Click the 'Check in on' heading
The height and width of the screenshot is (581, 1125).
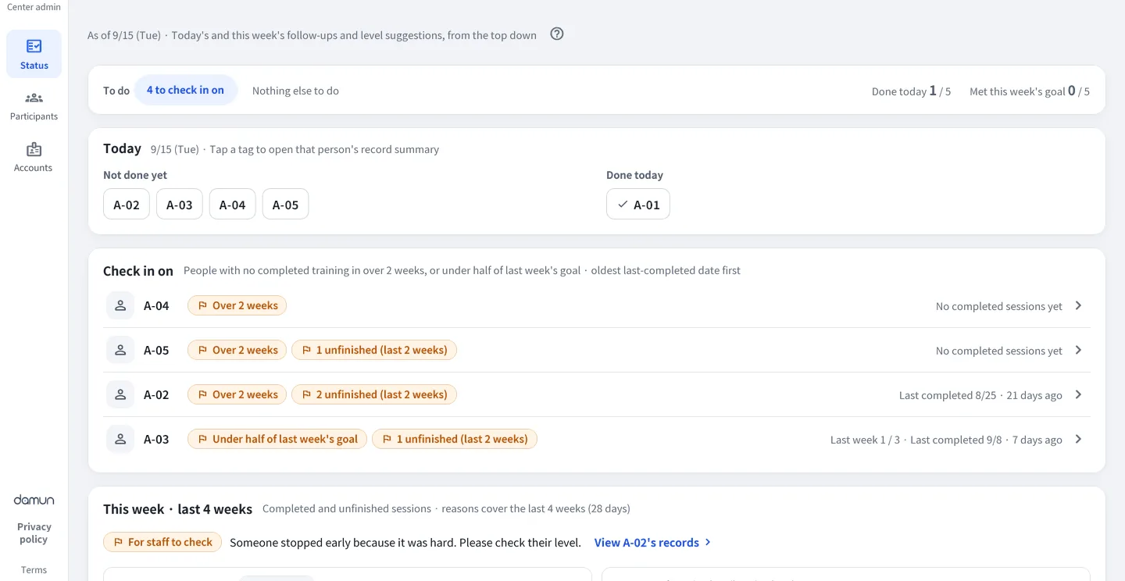click(x=138, y=271)
